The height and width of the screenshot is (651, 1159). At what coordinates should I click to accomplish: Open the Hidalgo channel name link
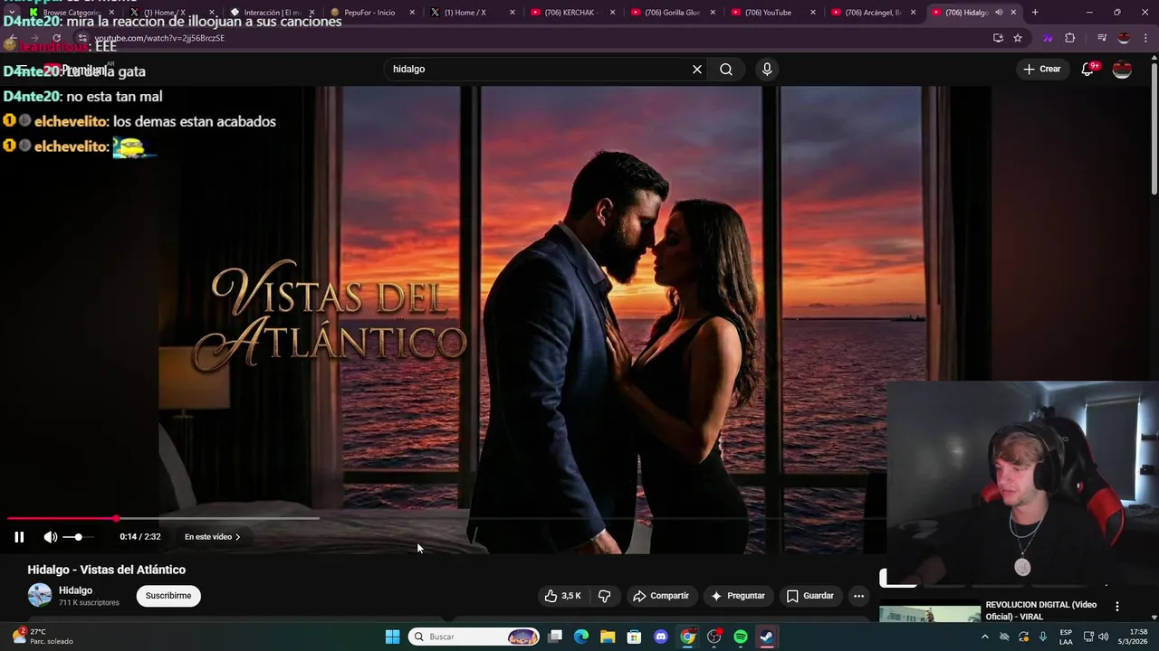coord(75,590)
